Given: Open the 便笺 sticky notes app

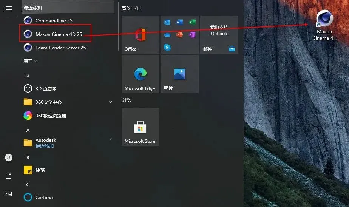Looking at the screenshot, I should pos(68,170).
